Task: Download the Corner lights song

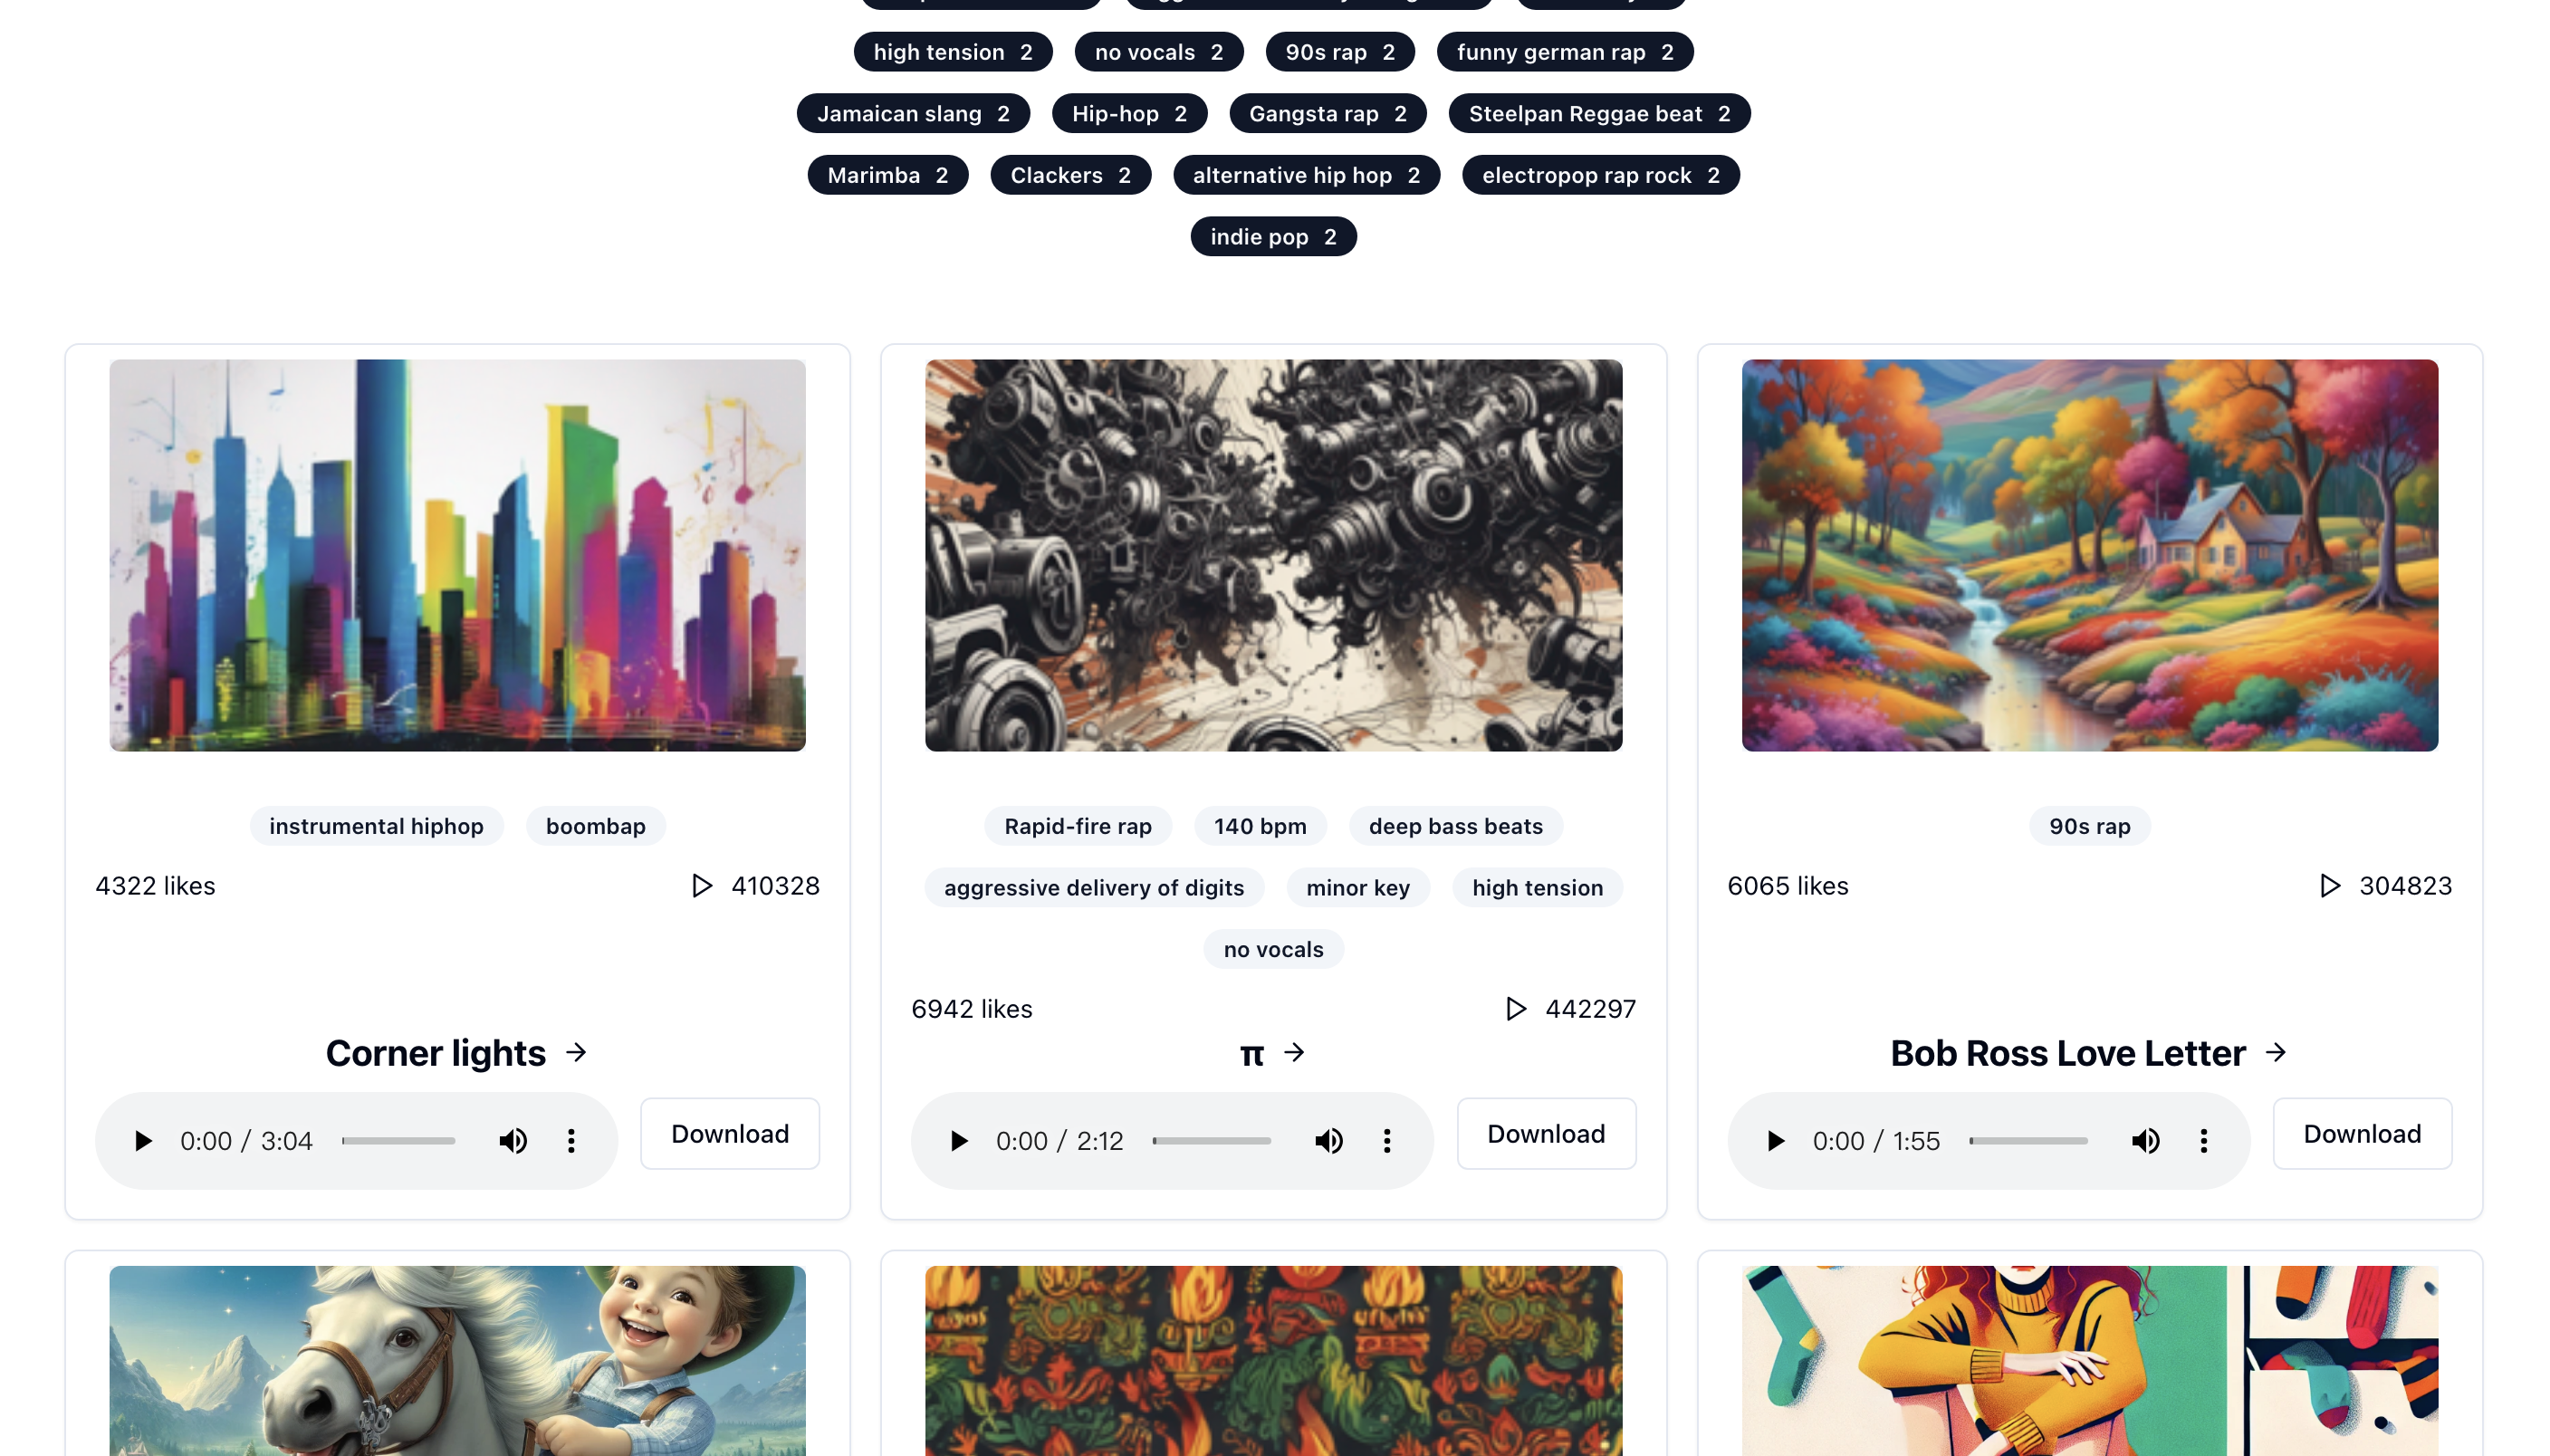Action: point(730,1134)
